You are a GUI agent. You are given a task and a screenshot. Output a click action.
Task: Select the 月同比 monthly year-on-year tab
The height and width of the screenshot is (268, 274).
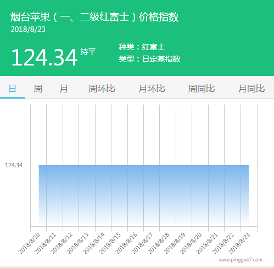pyautogui.click(x=251, y=89)
